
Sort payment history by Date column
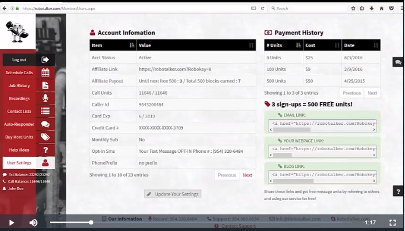tap(376, 45)
